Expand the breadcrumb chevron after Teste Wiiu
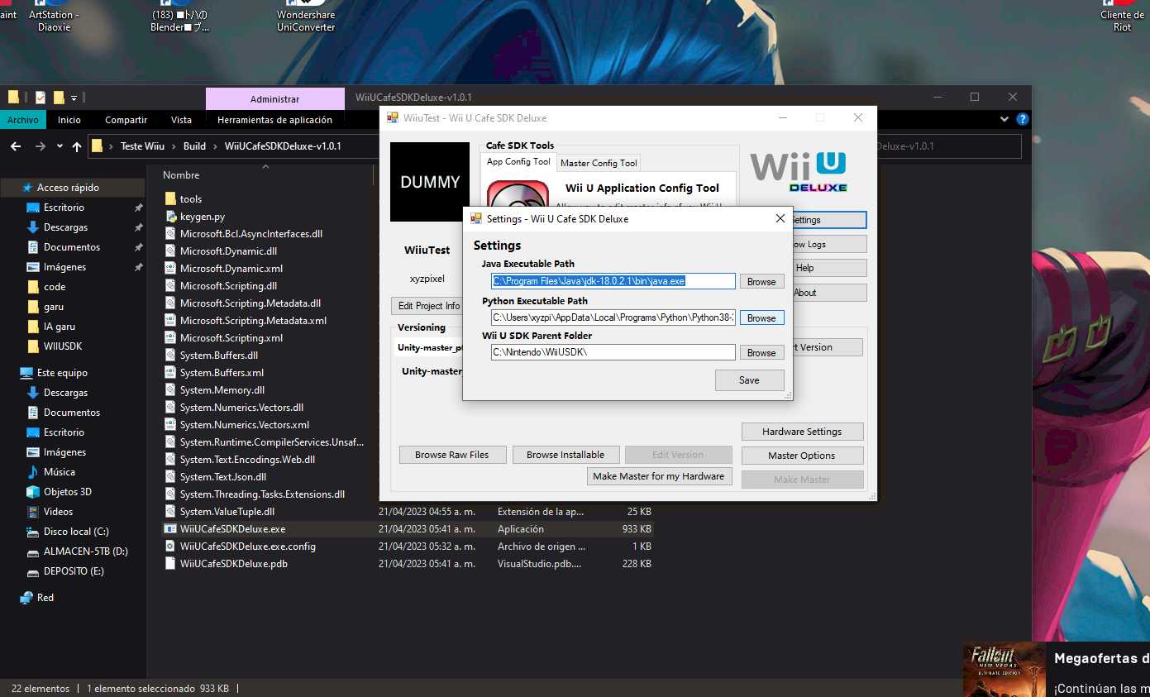Viewport: 1150px width, 697px height. click(174, 146)
